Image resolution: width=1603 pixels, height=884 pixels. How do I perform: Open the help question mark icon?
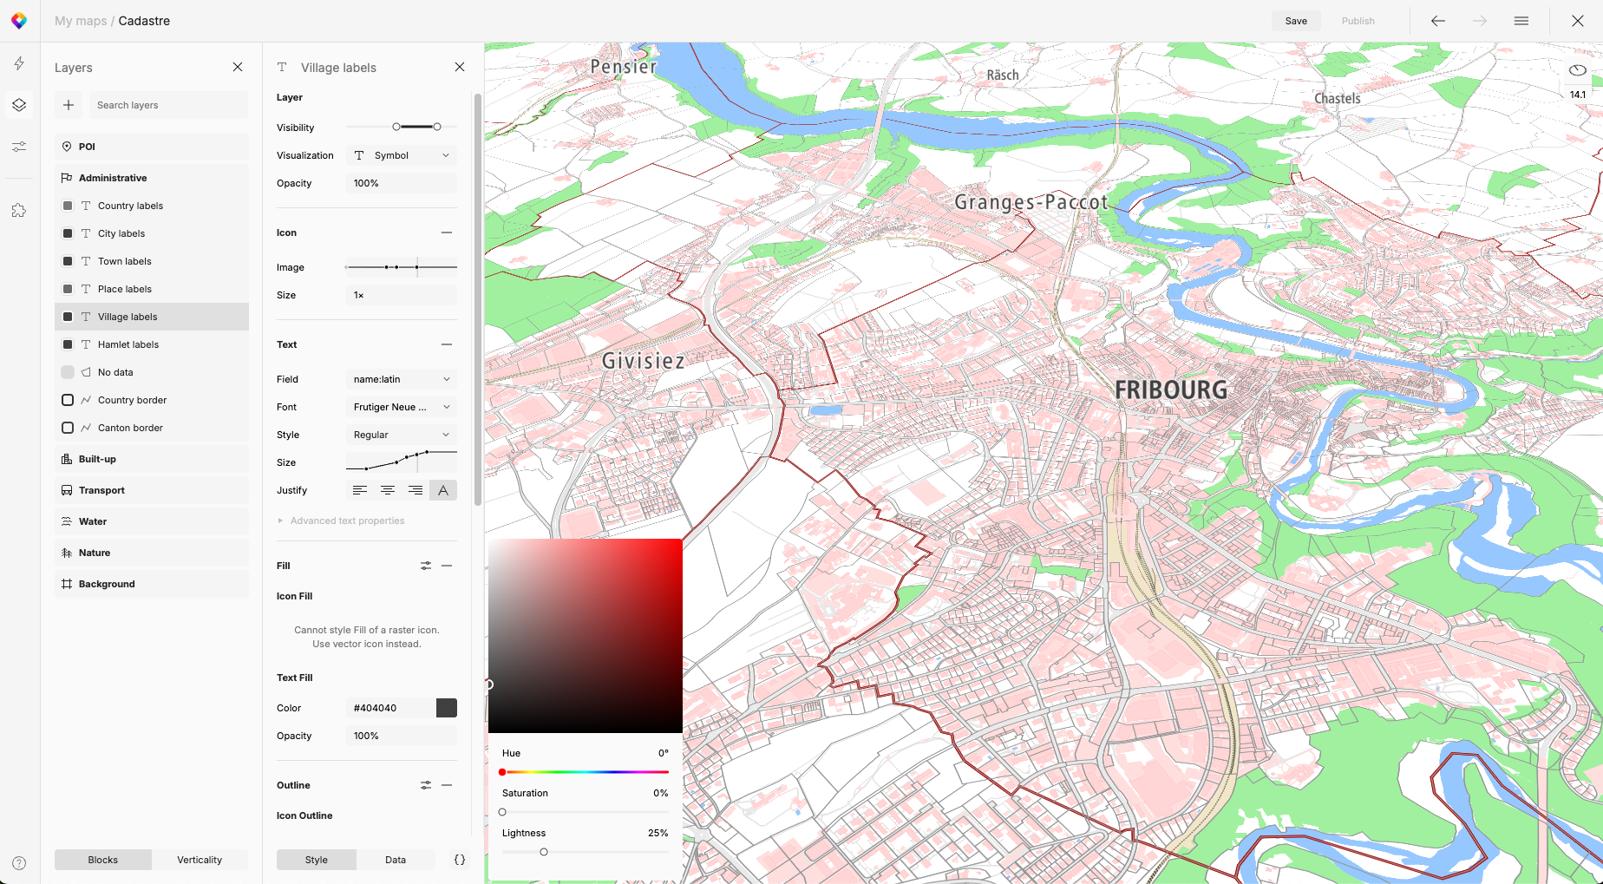point(19,863)
